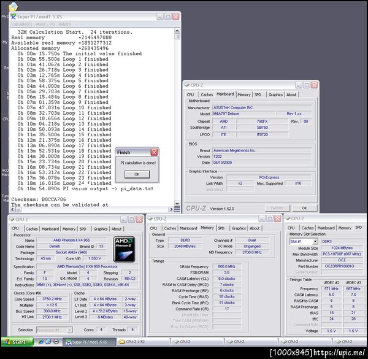Open Mainboard tab in processor CPU-Z window
368x359 pixels.
click(x=50, y=229)
